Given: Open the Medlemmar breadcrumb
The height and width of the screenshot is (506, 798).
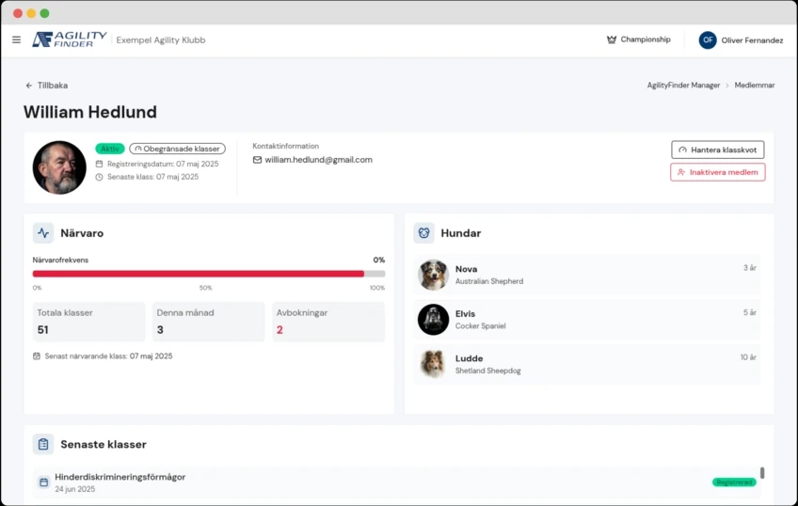Looking at the screenshot, I should pos(754,86).
